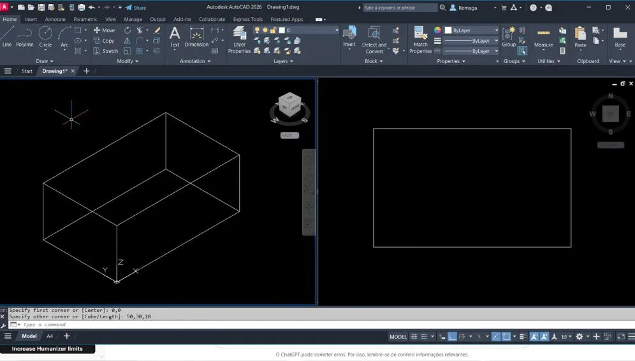Screen dimensions: 635x361
Task: Click Match Properties tool
Action: click(x=420, y=39)
